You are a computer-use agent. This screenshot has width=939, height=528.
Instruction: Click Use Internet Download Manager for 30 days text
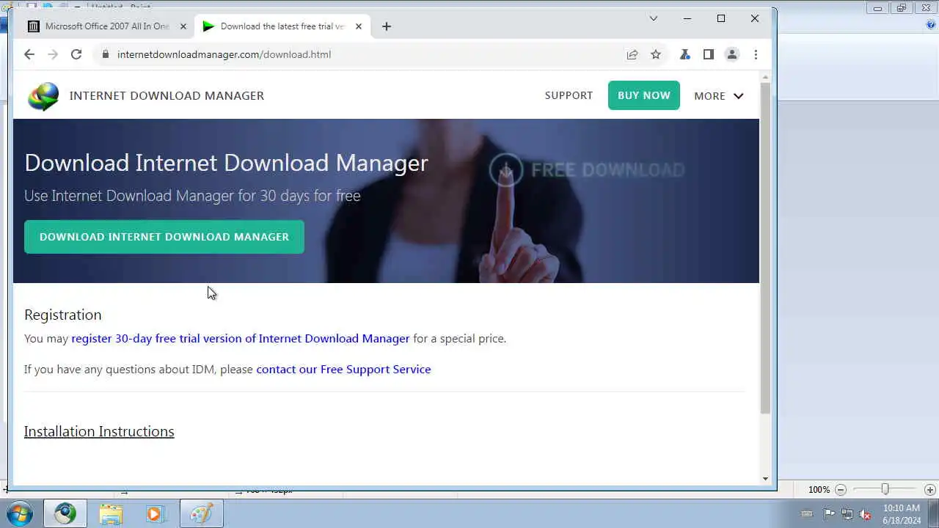point(192,196)
